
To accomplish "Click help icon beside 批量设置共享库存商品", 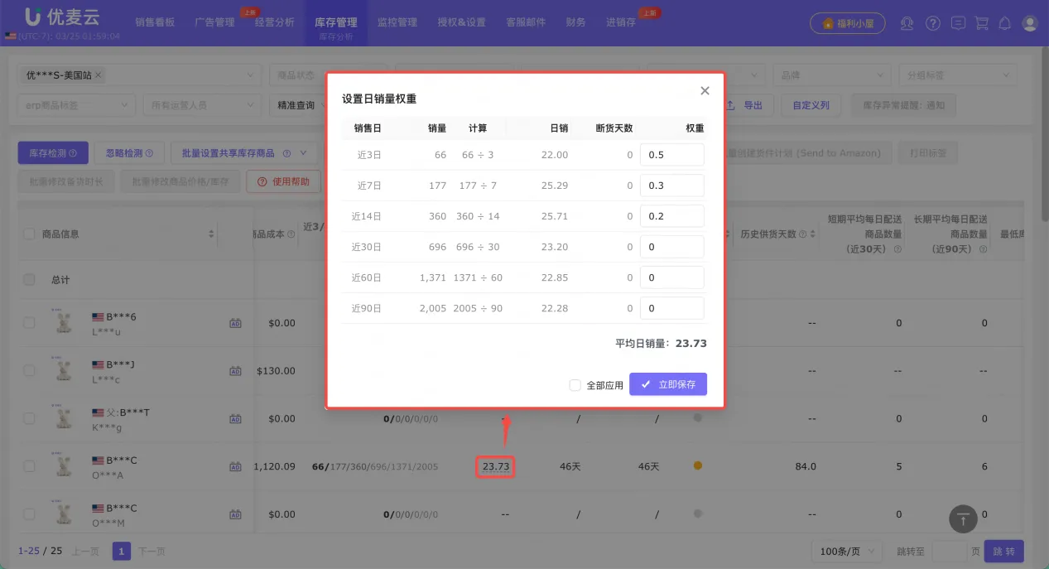I will click(286, 153).
